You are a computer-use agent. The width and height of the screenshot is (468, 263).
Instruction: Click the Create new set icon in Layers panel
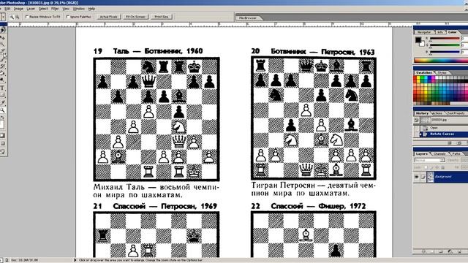click(x=440, y=251)
